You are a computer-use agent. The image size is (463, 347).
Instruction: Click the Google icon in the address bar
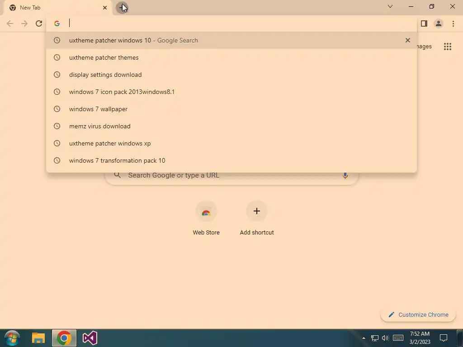point(57,23)
